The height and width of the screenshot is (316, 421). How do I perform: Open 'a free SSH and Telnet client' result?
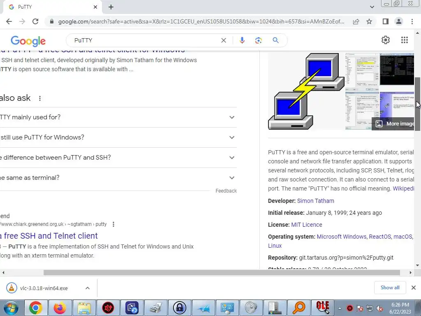point(49,236)
